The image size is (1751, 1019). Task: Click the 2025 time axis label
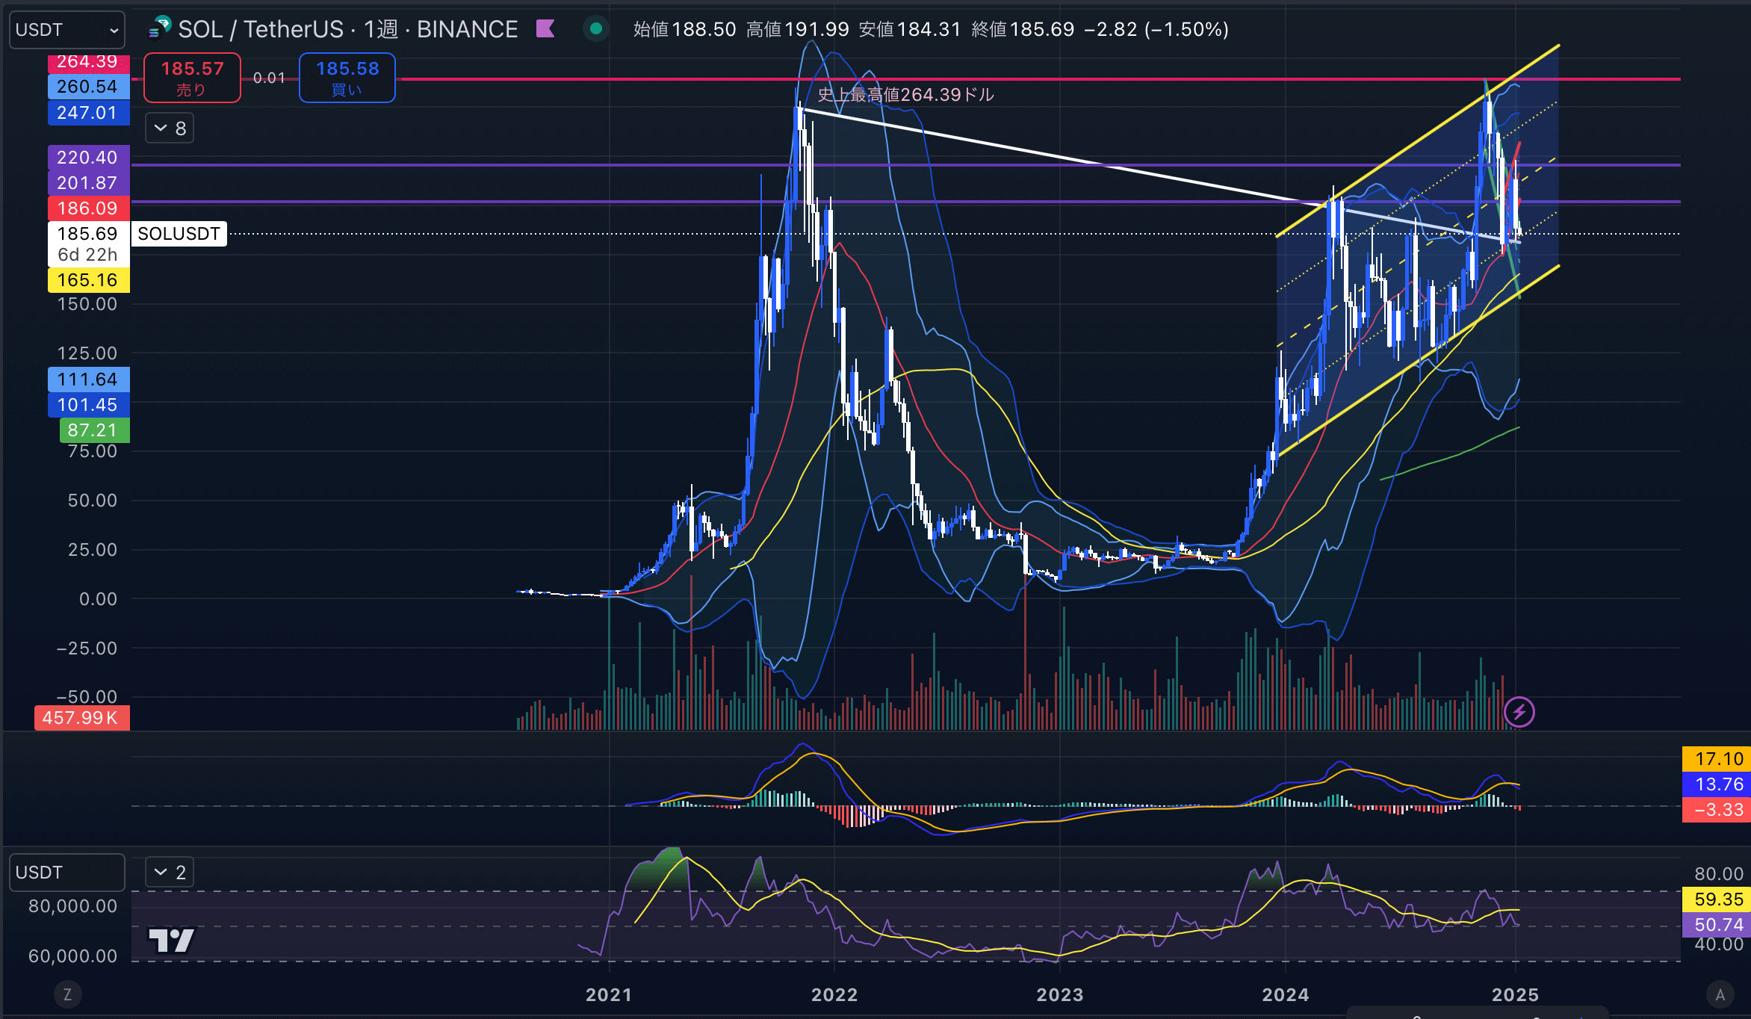point(1515,995)
